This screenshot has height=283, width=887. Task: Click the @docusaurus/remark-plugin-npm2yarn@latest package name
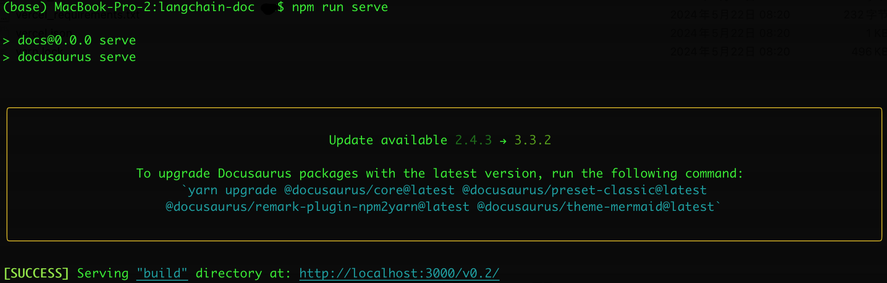point(317,207)
